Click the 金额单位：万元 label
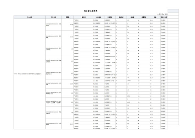The image size is (195, 138). 162,14
